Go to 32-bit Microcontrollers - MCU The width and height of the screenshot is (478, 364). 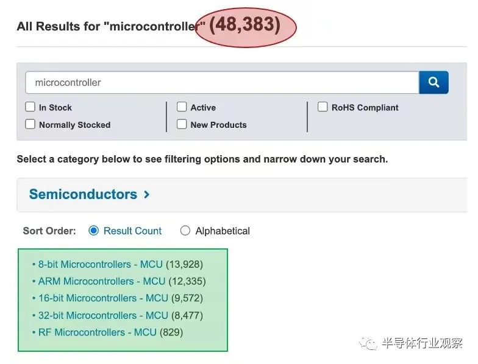pos(103,315)
